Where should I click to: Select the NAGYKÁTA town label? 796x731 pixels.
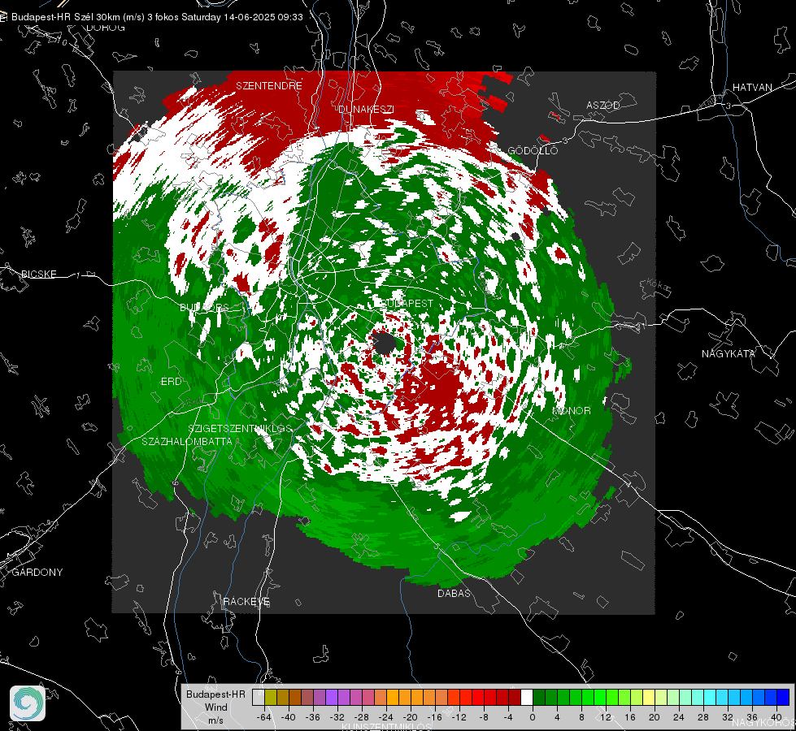pos(729,353)
